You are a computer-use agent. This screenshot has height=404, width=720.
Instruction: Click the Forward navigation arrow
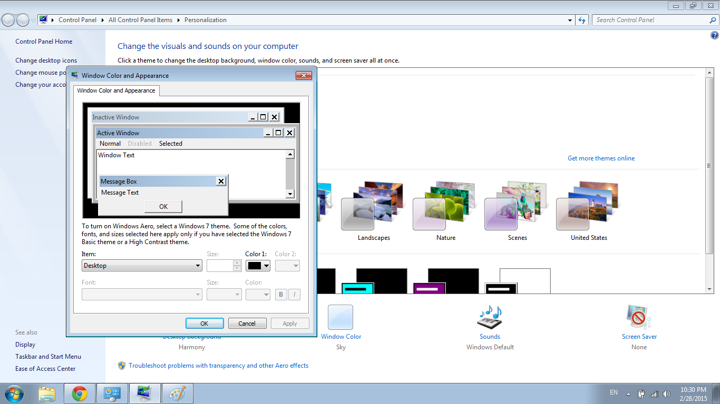tap(23, 20)
